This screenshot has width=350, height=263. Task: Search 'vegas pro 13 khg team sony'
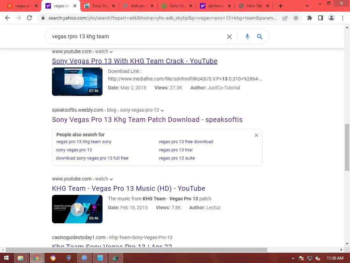click(x=84, y=141)
